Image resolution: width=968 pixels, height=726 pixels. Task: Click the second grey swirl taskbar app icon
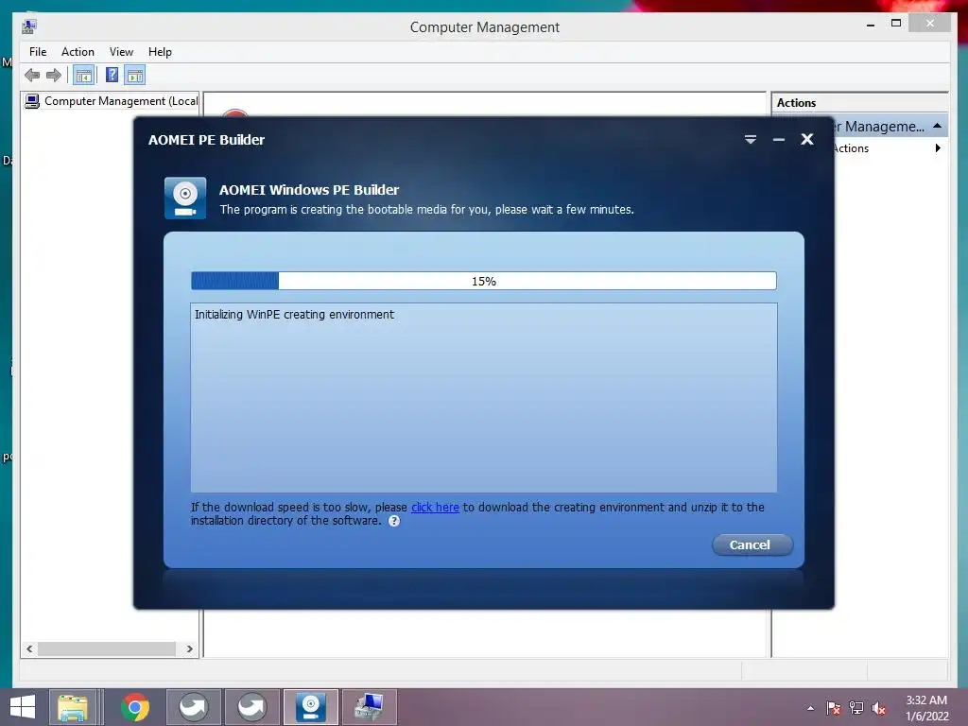[x=251, y=707]
